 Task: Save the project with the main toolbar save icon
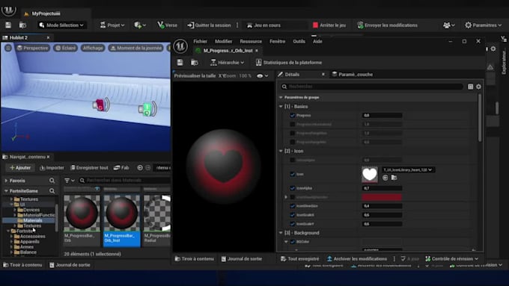point(8,25)
